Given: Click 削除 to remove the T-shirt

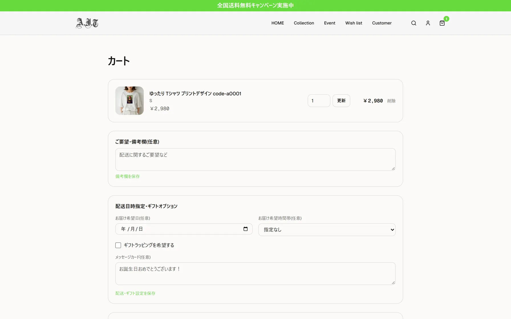Looking at the screenshot, I should click(x=391, y=101).
